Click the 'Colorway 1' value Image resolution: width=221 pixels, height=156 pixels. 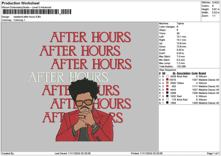pos(19,20)
